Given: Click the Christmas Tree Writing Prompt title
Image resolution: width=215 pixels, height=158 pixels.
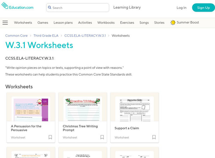Looking at the screenshot, I should [80, 128].
